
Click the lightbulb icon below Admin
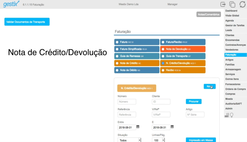click(232, 115)
